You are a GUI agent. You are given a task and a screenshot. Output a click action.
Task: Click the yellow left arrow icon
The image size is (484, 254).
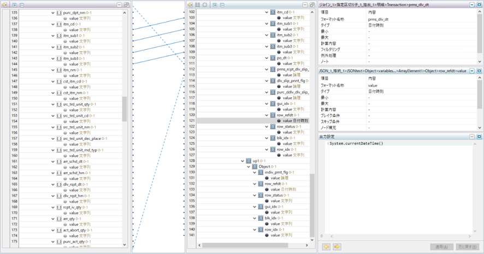[326, 246]
